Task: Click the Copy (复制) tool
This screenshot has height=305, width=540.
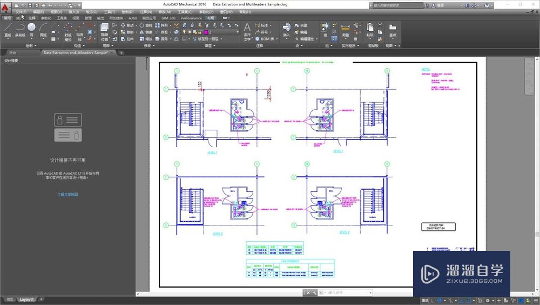Action: [x=127, y=32]
